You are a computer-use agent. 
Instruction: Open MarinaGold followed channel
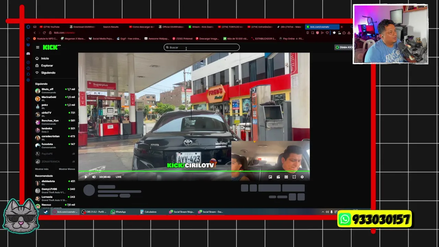tap(55, 98)
